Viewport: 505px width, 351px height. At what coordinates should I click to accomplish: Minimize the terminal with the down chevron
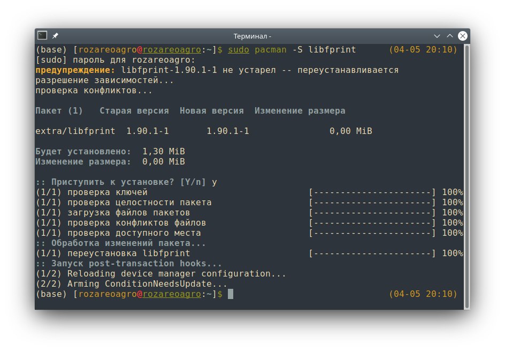(x=437, y=36)
